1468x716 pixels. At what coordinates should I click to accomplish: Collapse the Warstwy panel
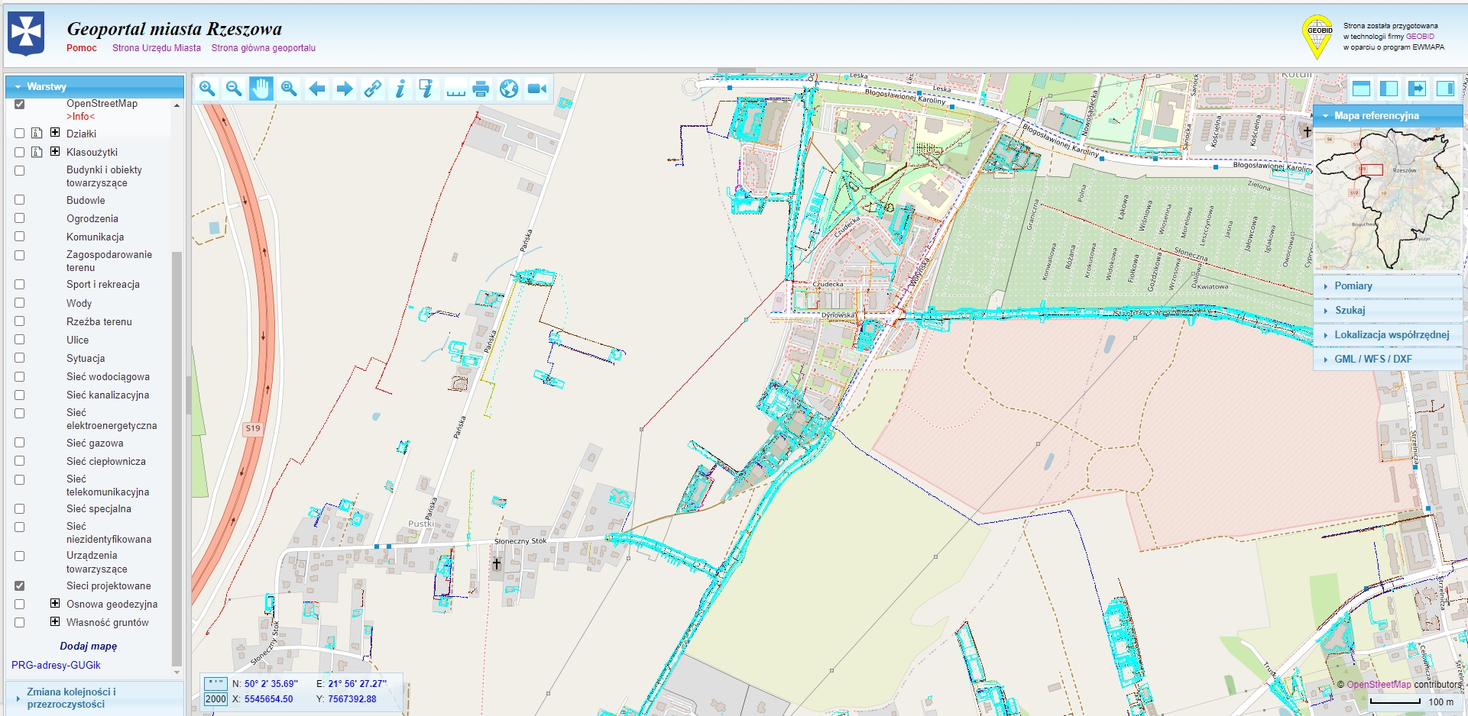tap(95, 86)
